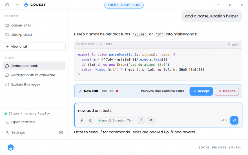
Task: Click the speech bubble icon beside Debounce hook
Action: pyautogui.click(x=7, y=66)
